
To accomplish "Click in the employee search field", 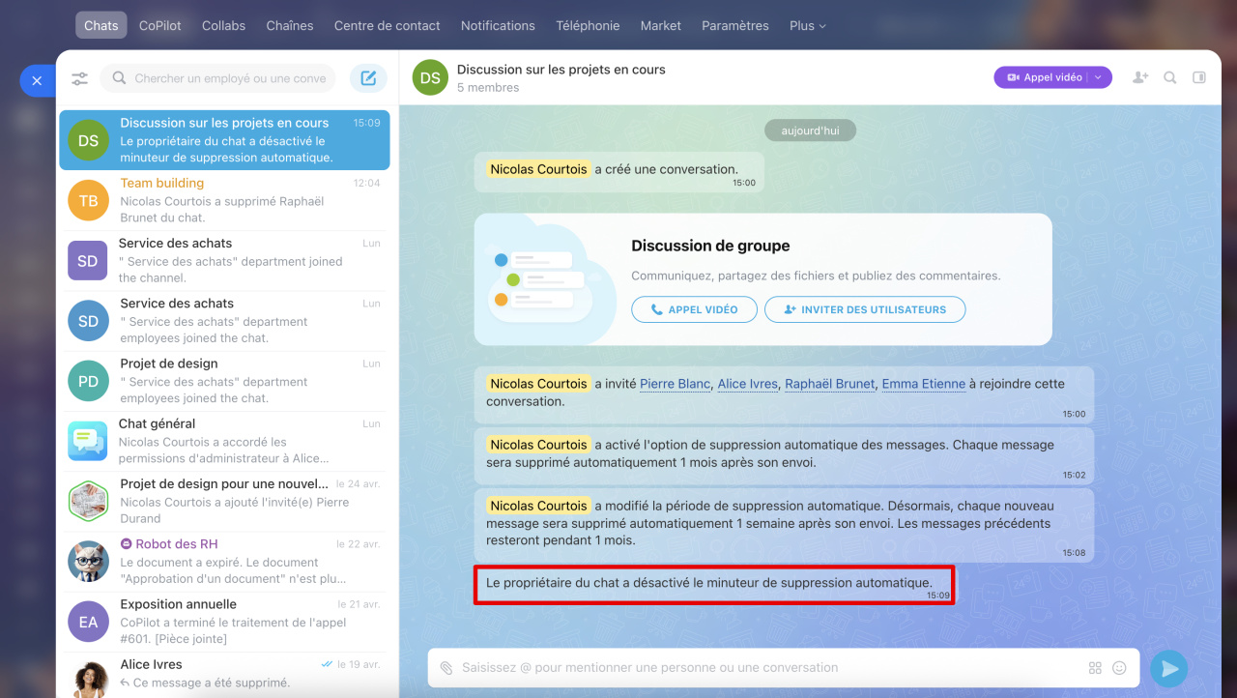I will pyautogui.click(x=218, y=78).
